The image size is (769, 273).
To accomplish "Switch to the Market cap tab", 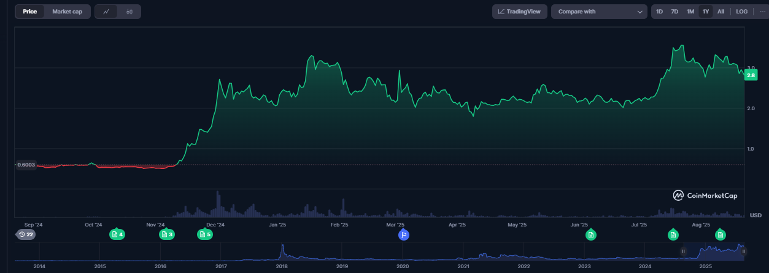I will coord(68,12).
